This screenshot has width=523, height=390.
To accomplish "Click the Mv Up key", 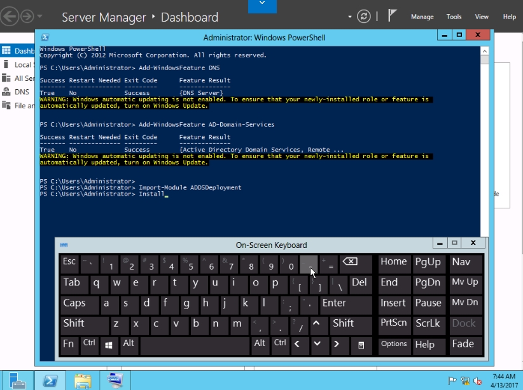I will 466,284.
